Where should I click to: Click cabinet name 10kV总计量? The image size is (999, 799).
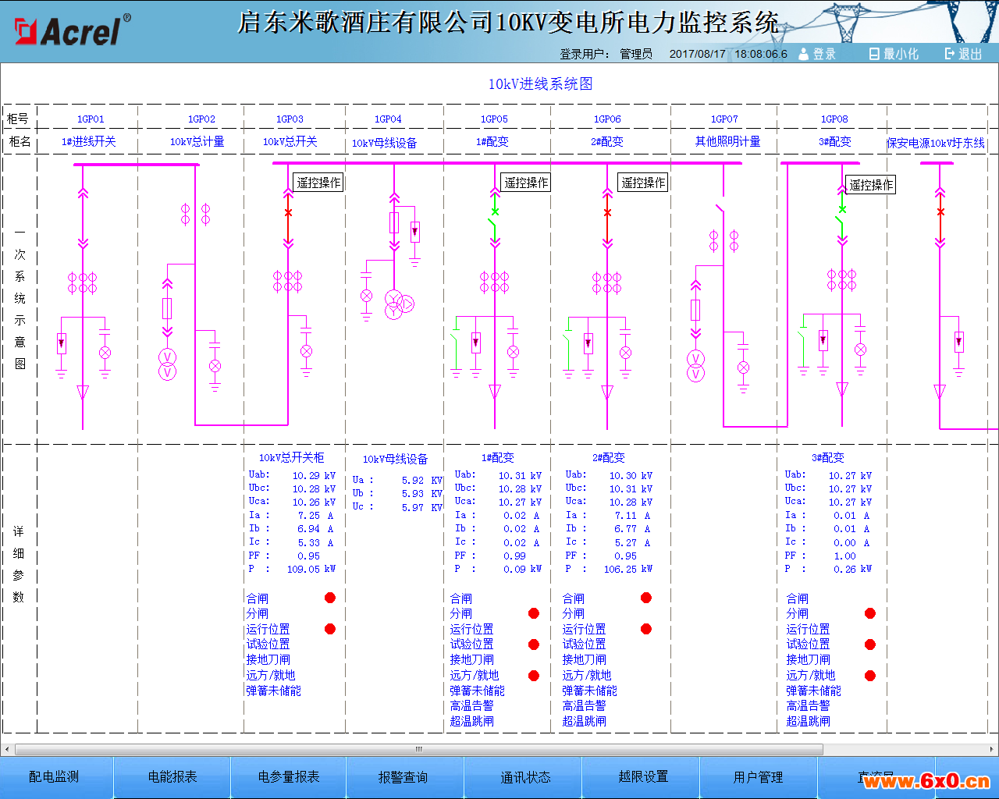(x=197, y=141)
